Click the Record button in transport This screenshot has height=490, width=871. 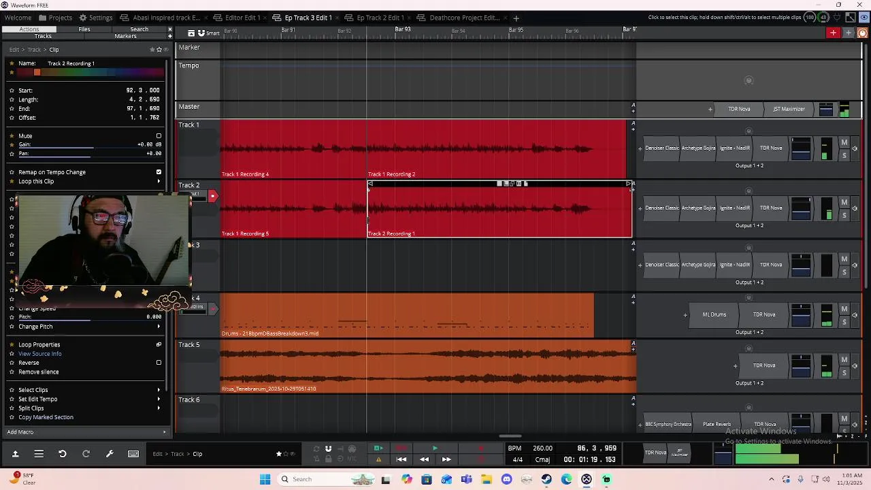point(481,448)
